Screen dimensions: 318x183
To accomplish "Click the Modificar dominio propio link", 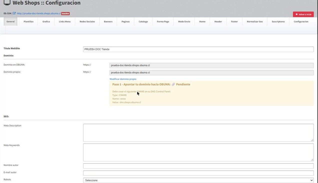I will coord(123,79).
